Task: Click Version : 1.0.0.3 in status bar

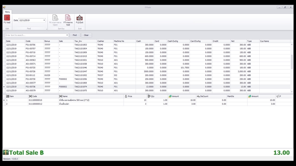Action: 10,159
